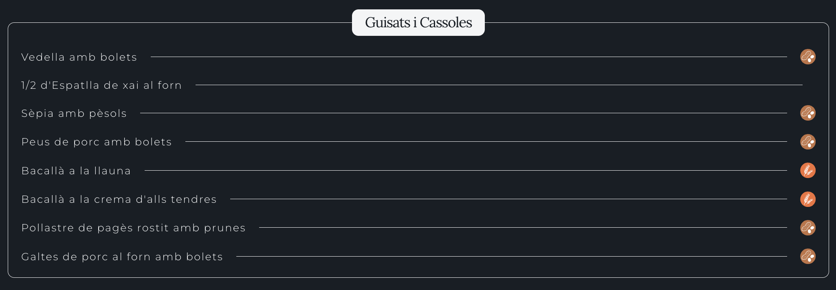836x290 pixels.
Task: Click the leader line after Espatlla de xai
Action: tap(499, 85)
